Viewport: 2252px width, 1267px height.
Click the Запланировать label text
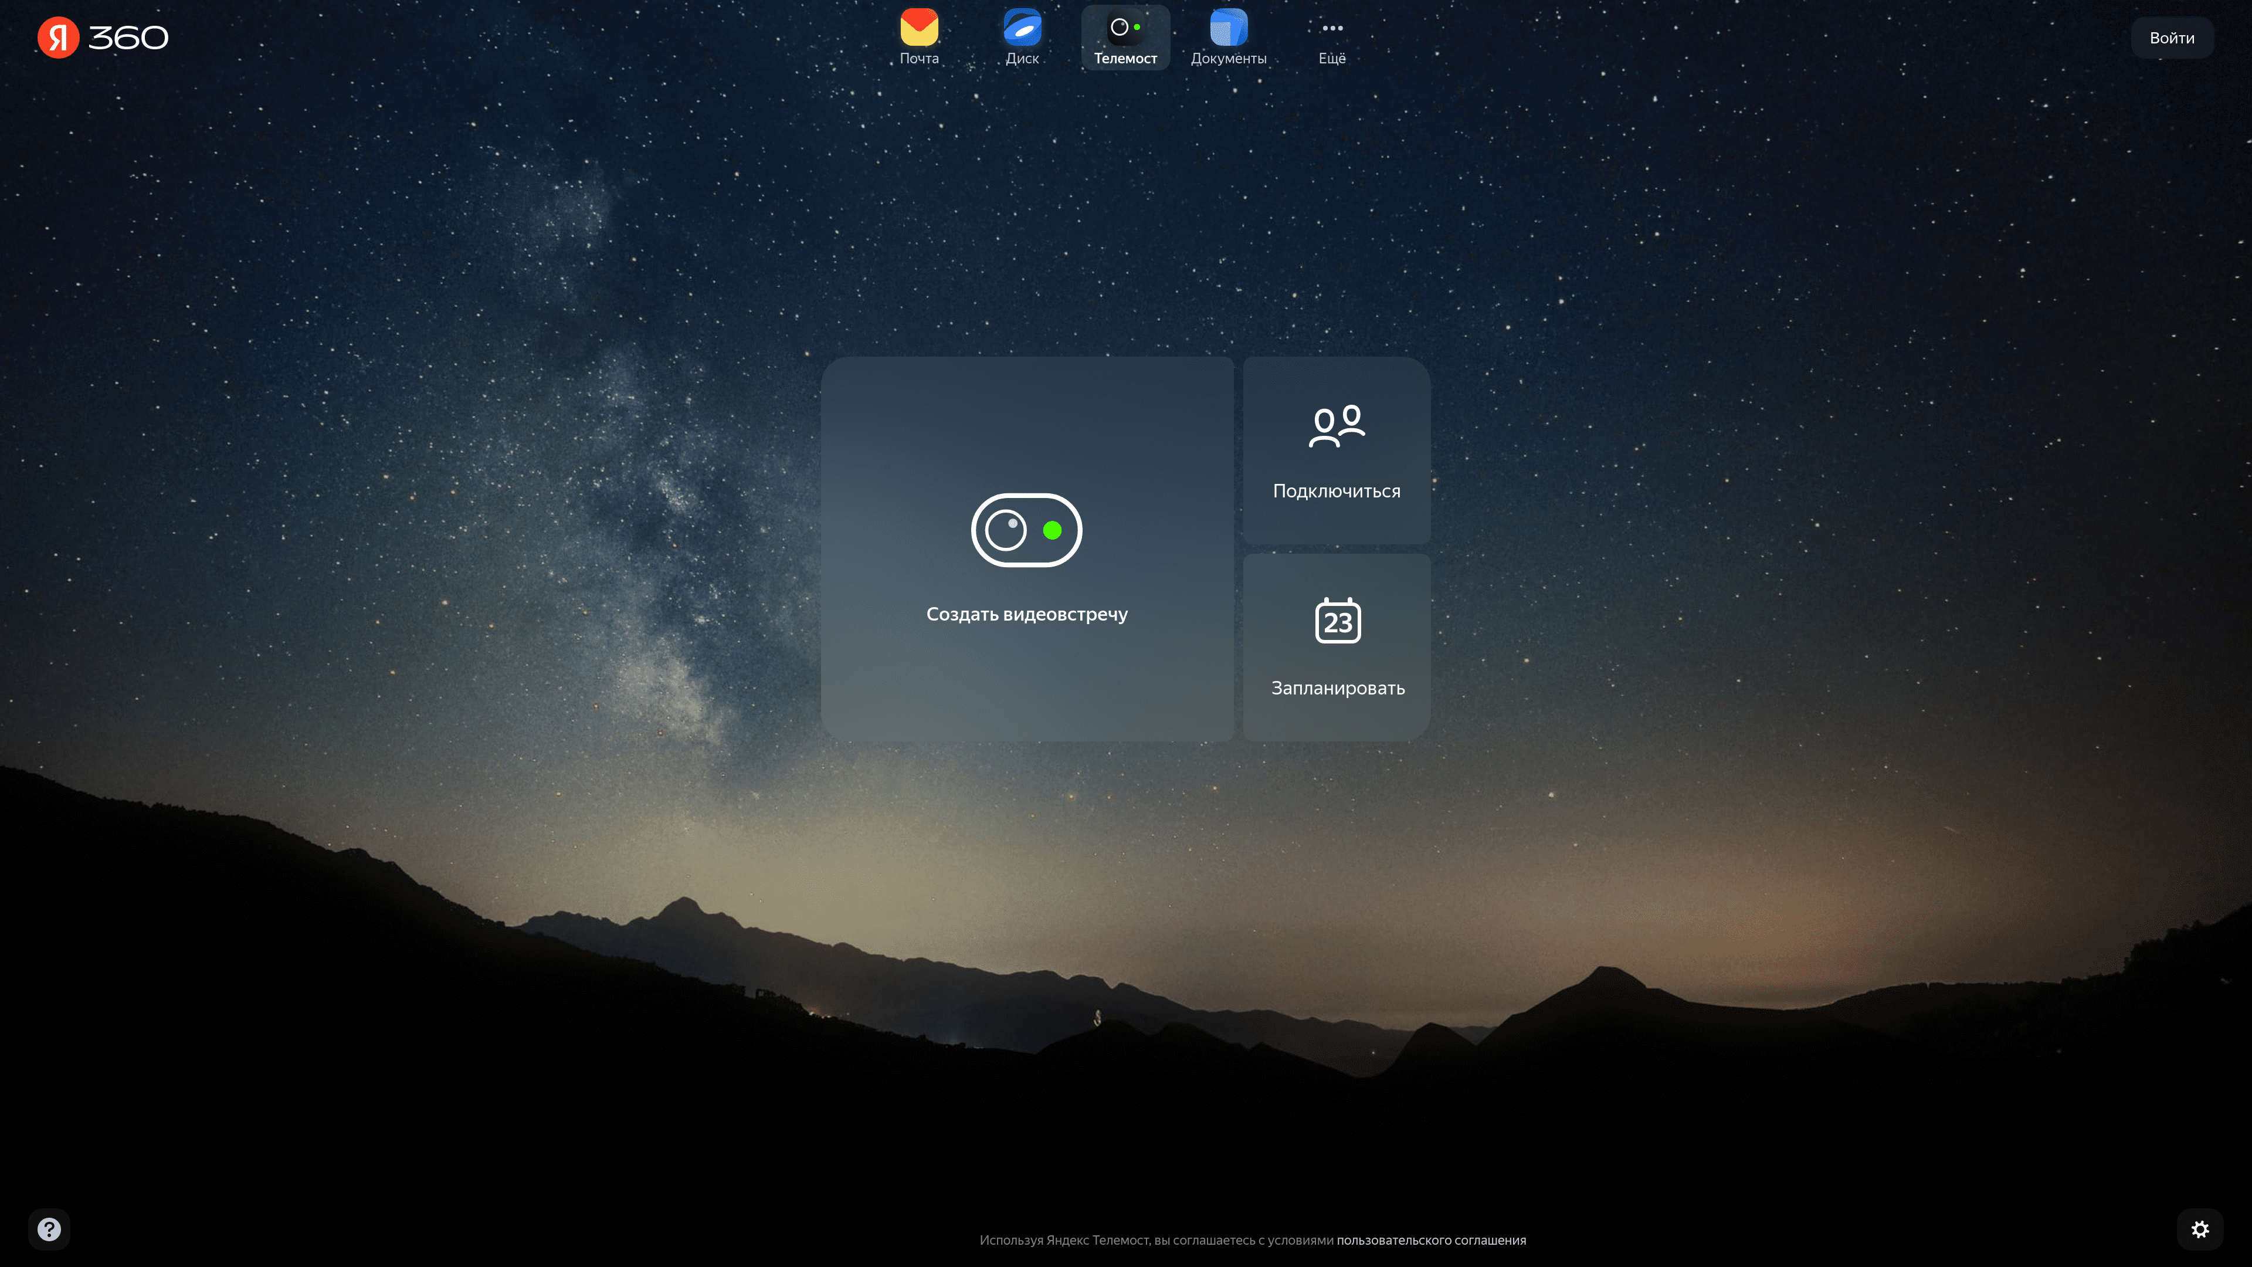(x=1338, y=688)
